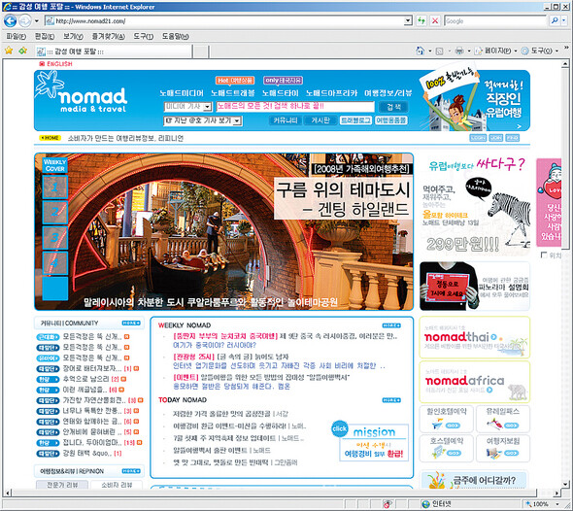This screenshot has height=511, width=573.
Task: Open the 도구 menu in menu bar
Action: click(144, 36)
